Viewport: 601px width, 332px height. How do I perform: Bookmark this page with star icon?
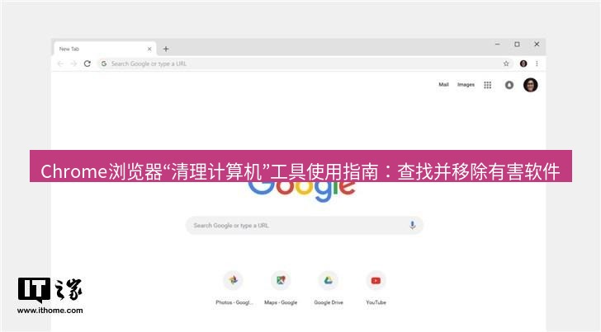tap(506, 63)
